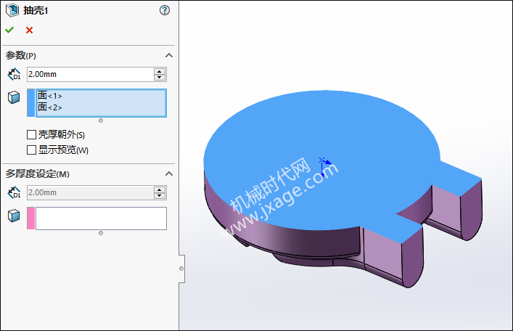Increase shell thickness with the up arrow
The width and height of the screenshot is (513, 331).
pyautogui.click(x=160, y=71)
